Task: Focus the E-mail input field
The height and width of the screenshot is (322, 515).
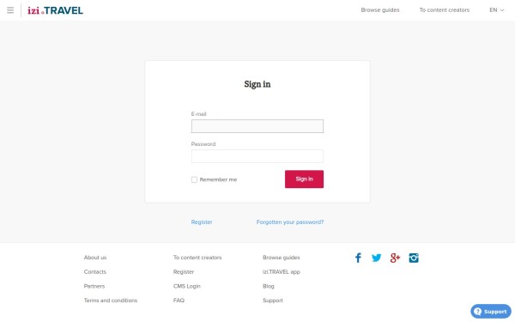Action: point(257,126)
